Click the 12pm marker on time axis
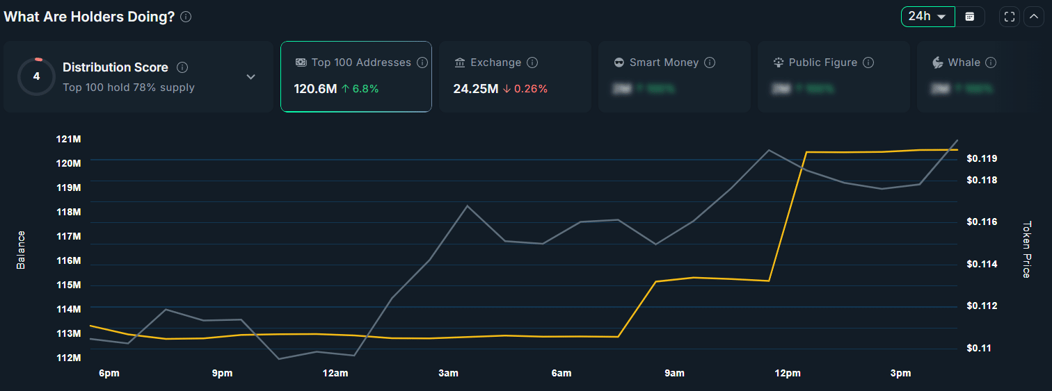The height and width of the screenshot is (391, 1052). coord(788,374)
